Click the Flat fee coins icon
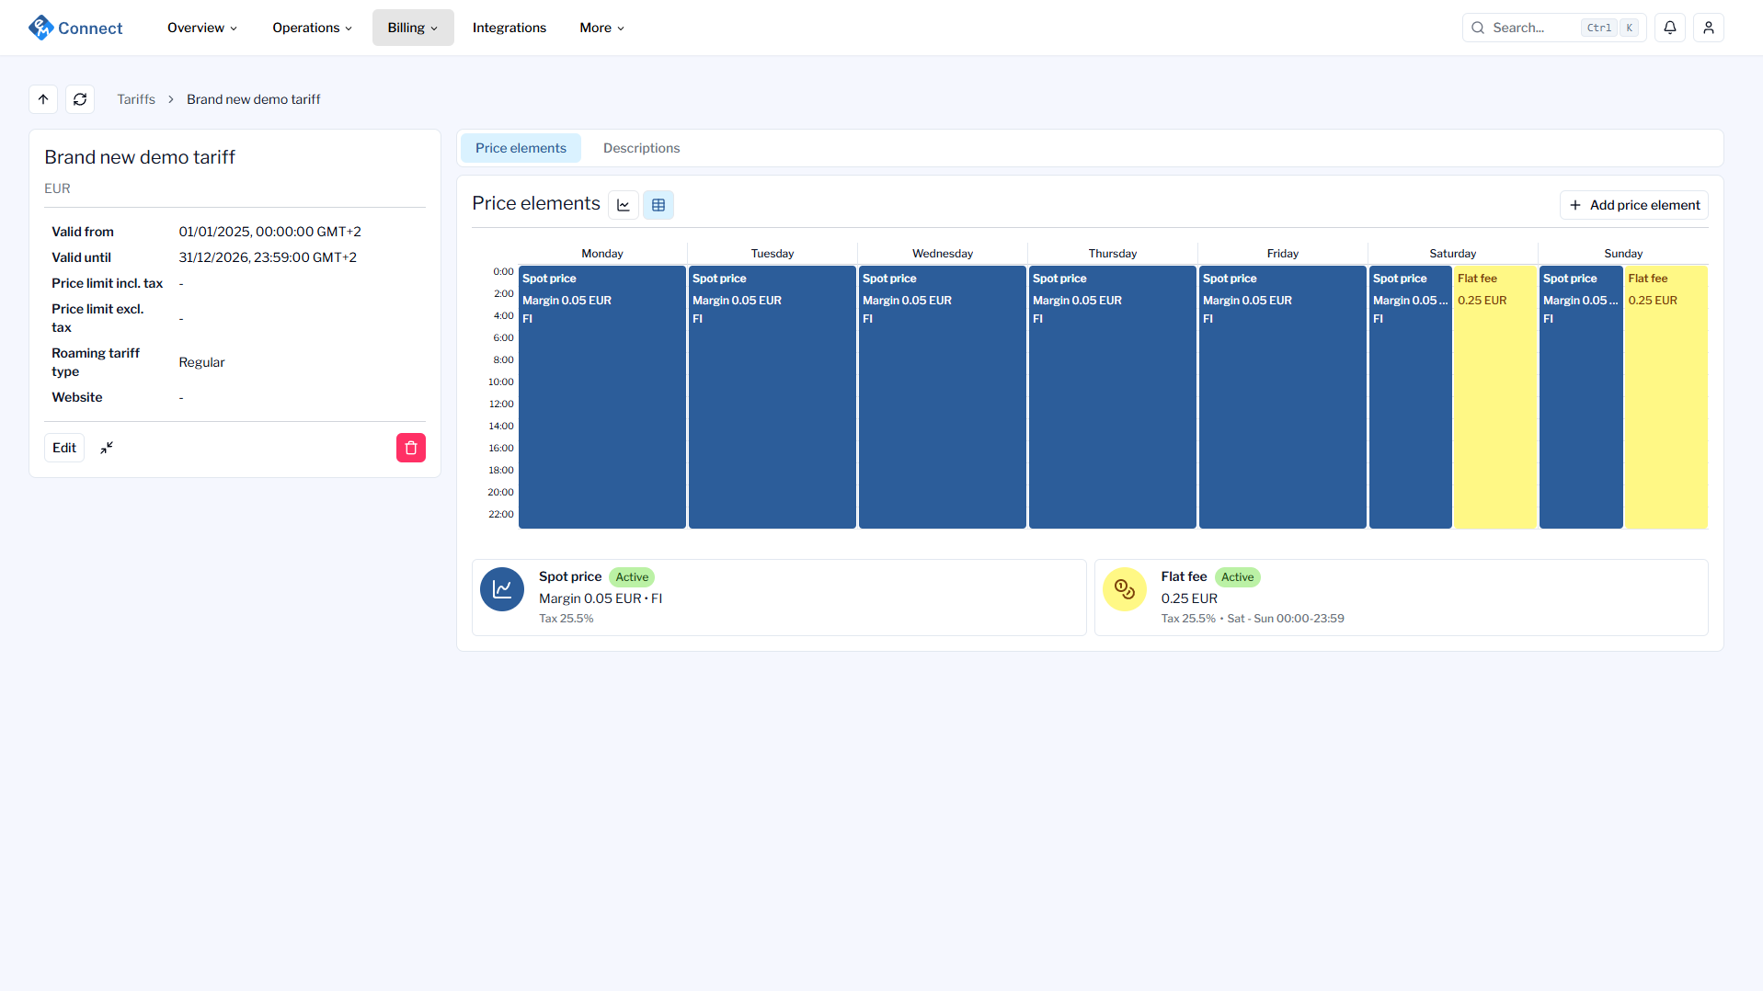Viewport: 1763px width, 991px height. (x=1124, y=589)
